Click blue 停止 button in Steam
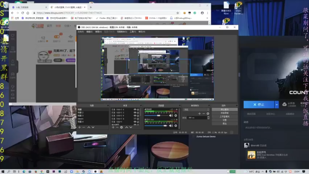 (x=259, y=104)
